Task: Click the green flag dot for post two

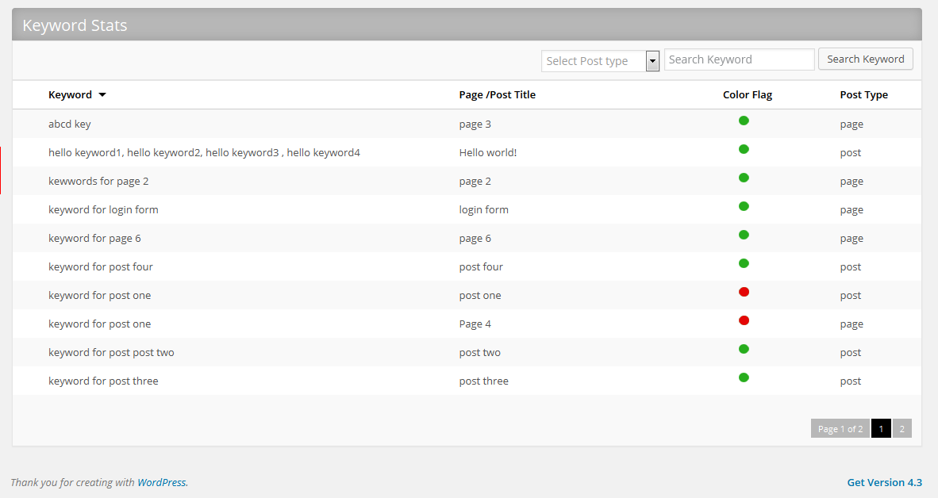Action: (x=744, y=349)
